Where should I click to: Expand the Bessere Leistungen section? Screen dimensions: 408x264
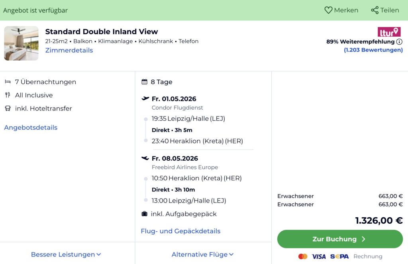(66, 254)
